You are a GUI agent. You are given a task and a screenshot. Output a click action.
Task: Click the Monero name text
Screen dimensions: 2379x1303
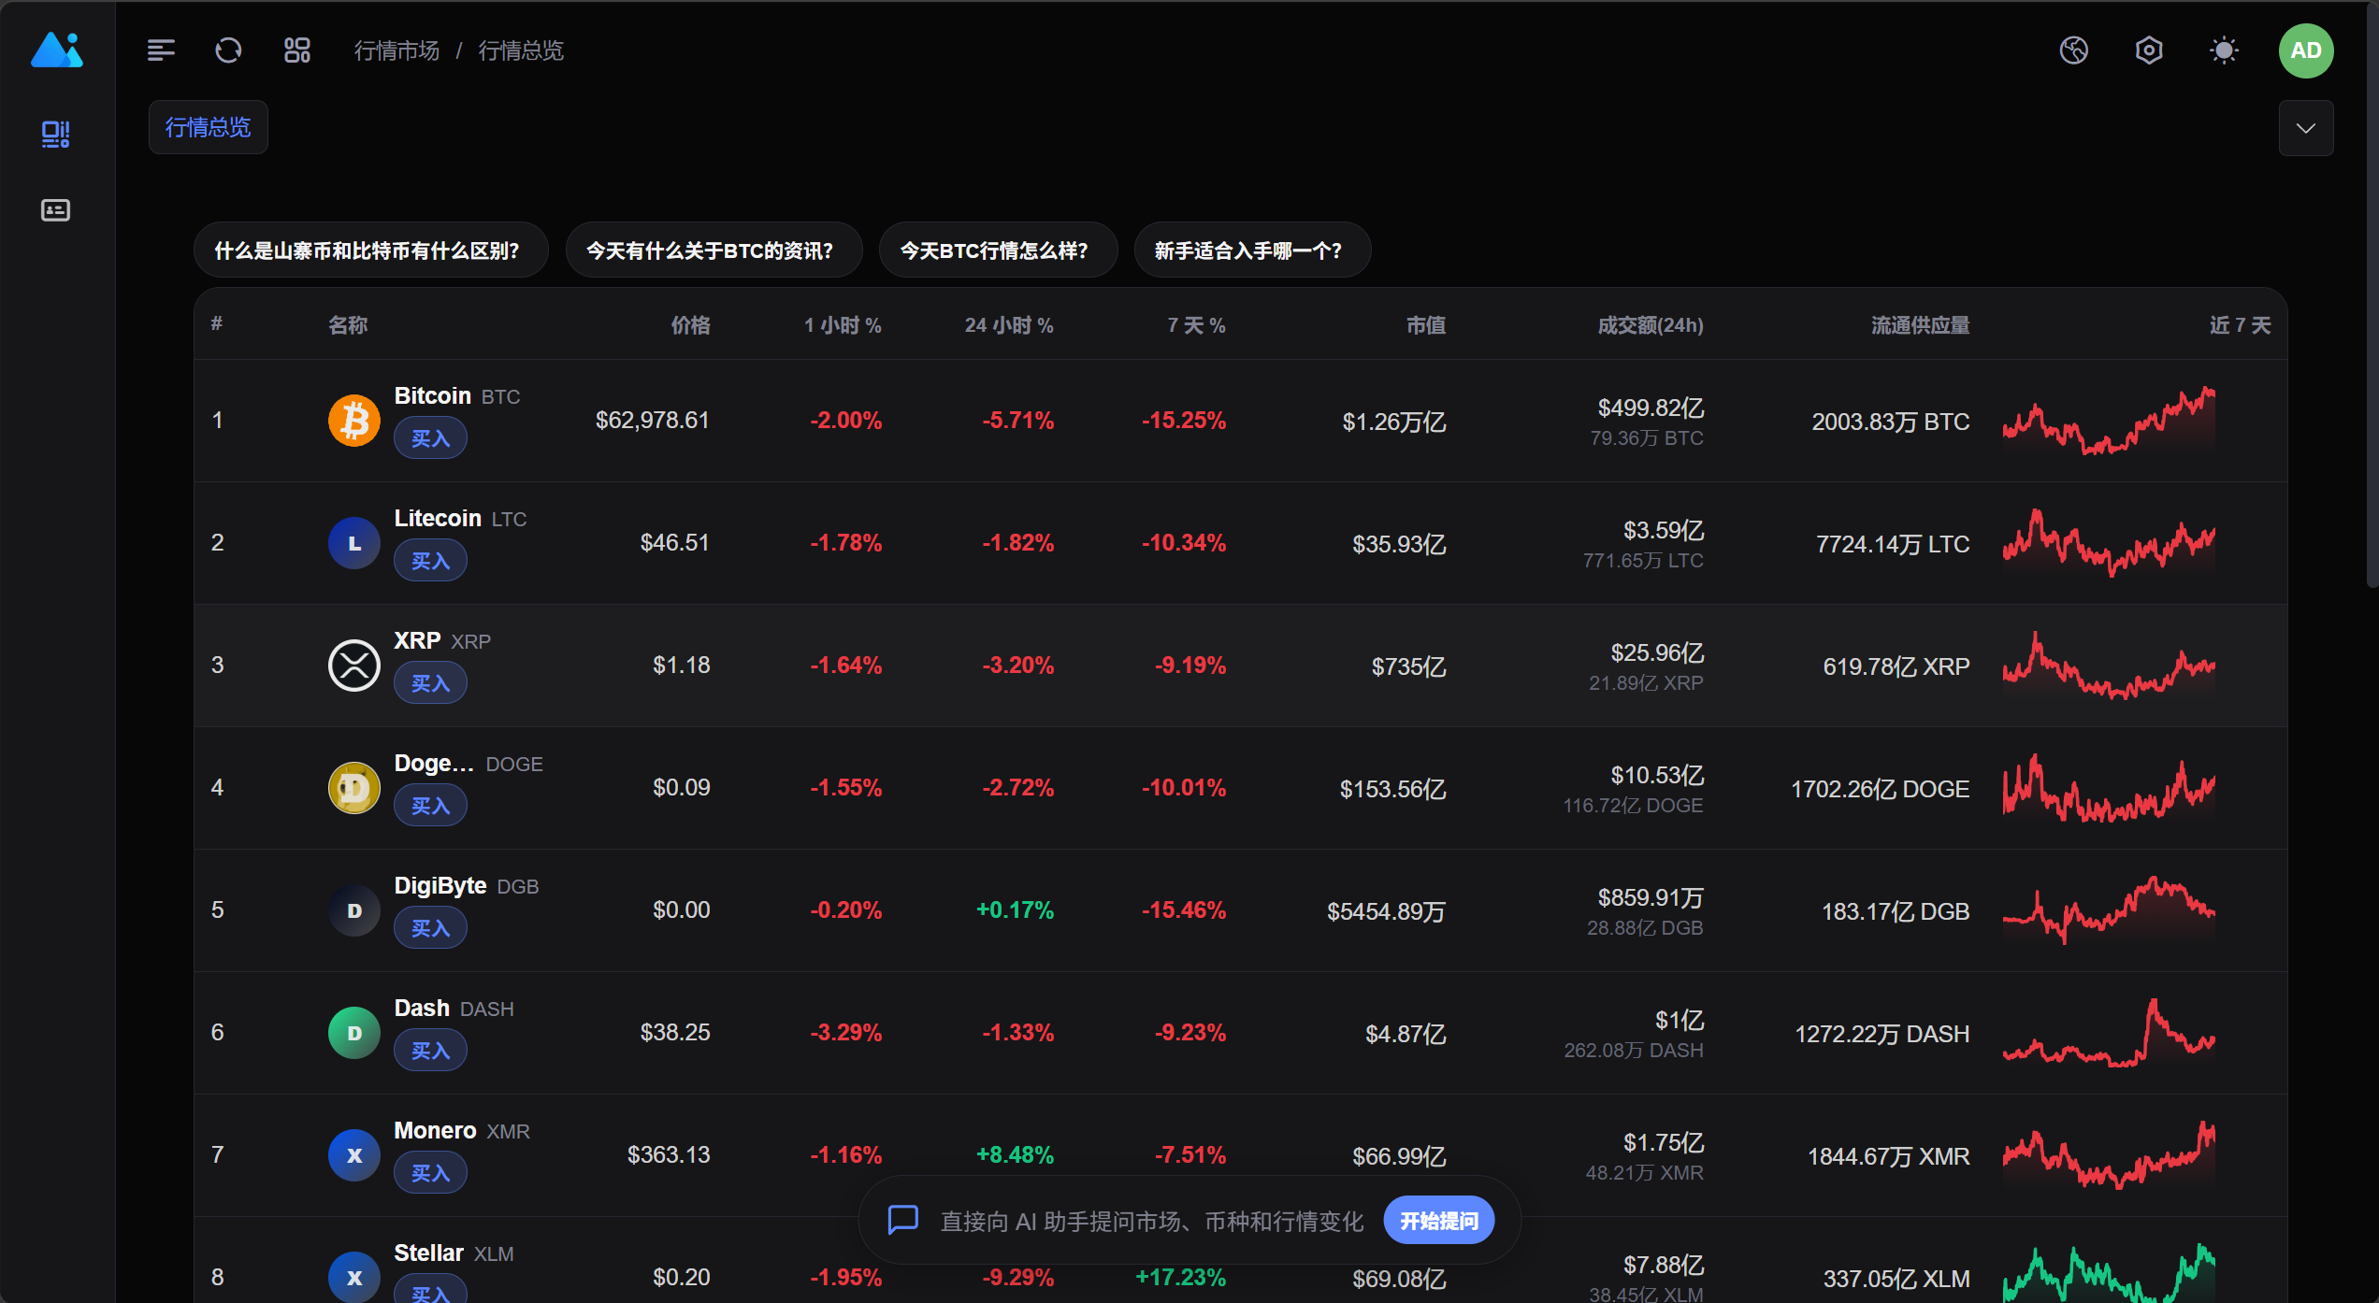[435, 1131]
